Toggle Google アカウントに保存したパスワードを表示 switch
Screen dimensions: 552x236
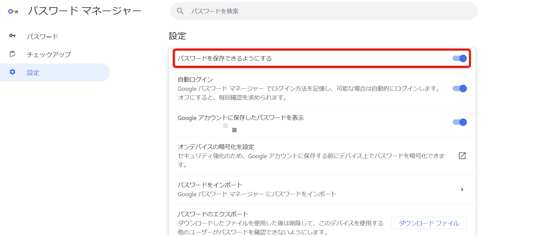(x=460, y=122)
